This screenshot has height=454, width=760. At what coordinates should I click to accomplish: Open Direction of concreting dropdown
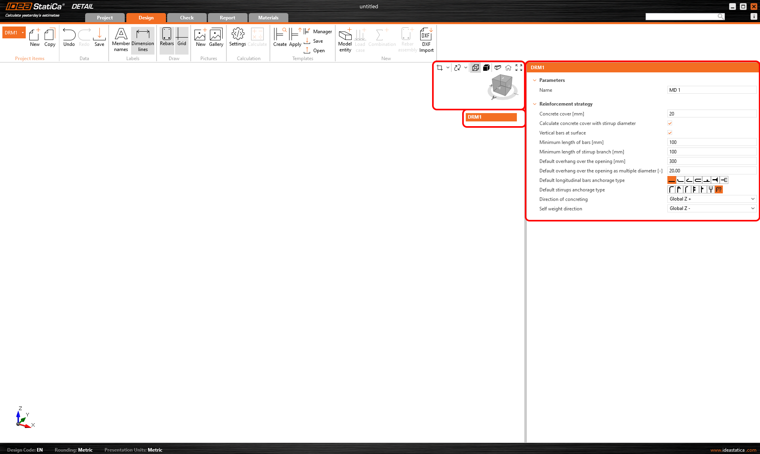pos(712,199)
